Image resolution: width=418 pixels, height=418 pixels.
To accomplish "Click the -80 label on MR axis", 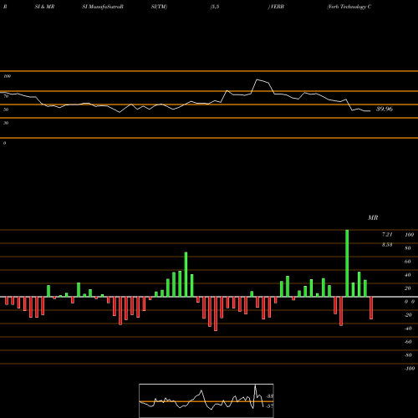I will pyautogui.click(x=408, y=354).
